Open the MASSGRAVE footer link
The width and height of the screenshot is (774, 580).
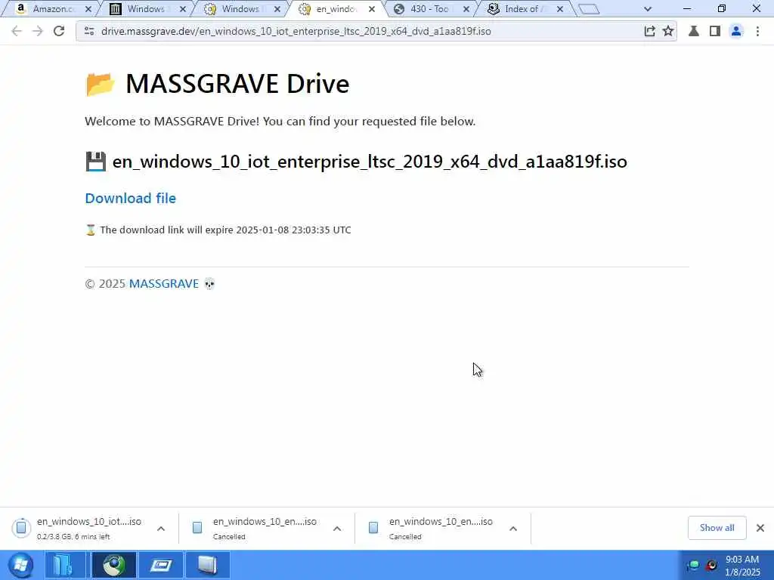coord(164,284)
